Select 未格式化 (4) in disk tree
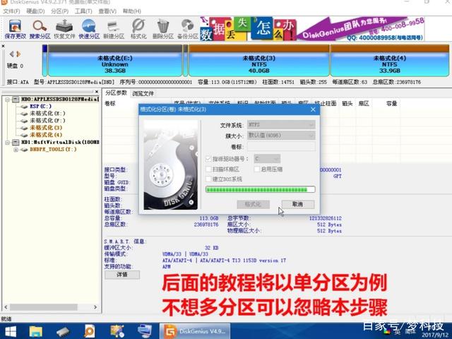This screenshot has height=339, width=452. [x=46, y=135]
